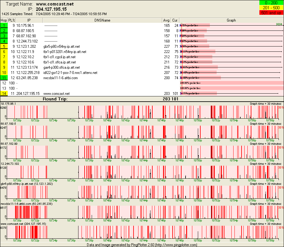Click the 12.244.73.102 time graph title

pyautogui.click(x=10, y=164)
